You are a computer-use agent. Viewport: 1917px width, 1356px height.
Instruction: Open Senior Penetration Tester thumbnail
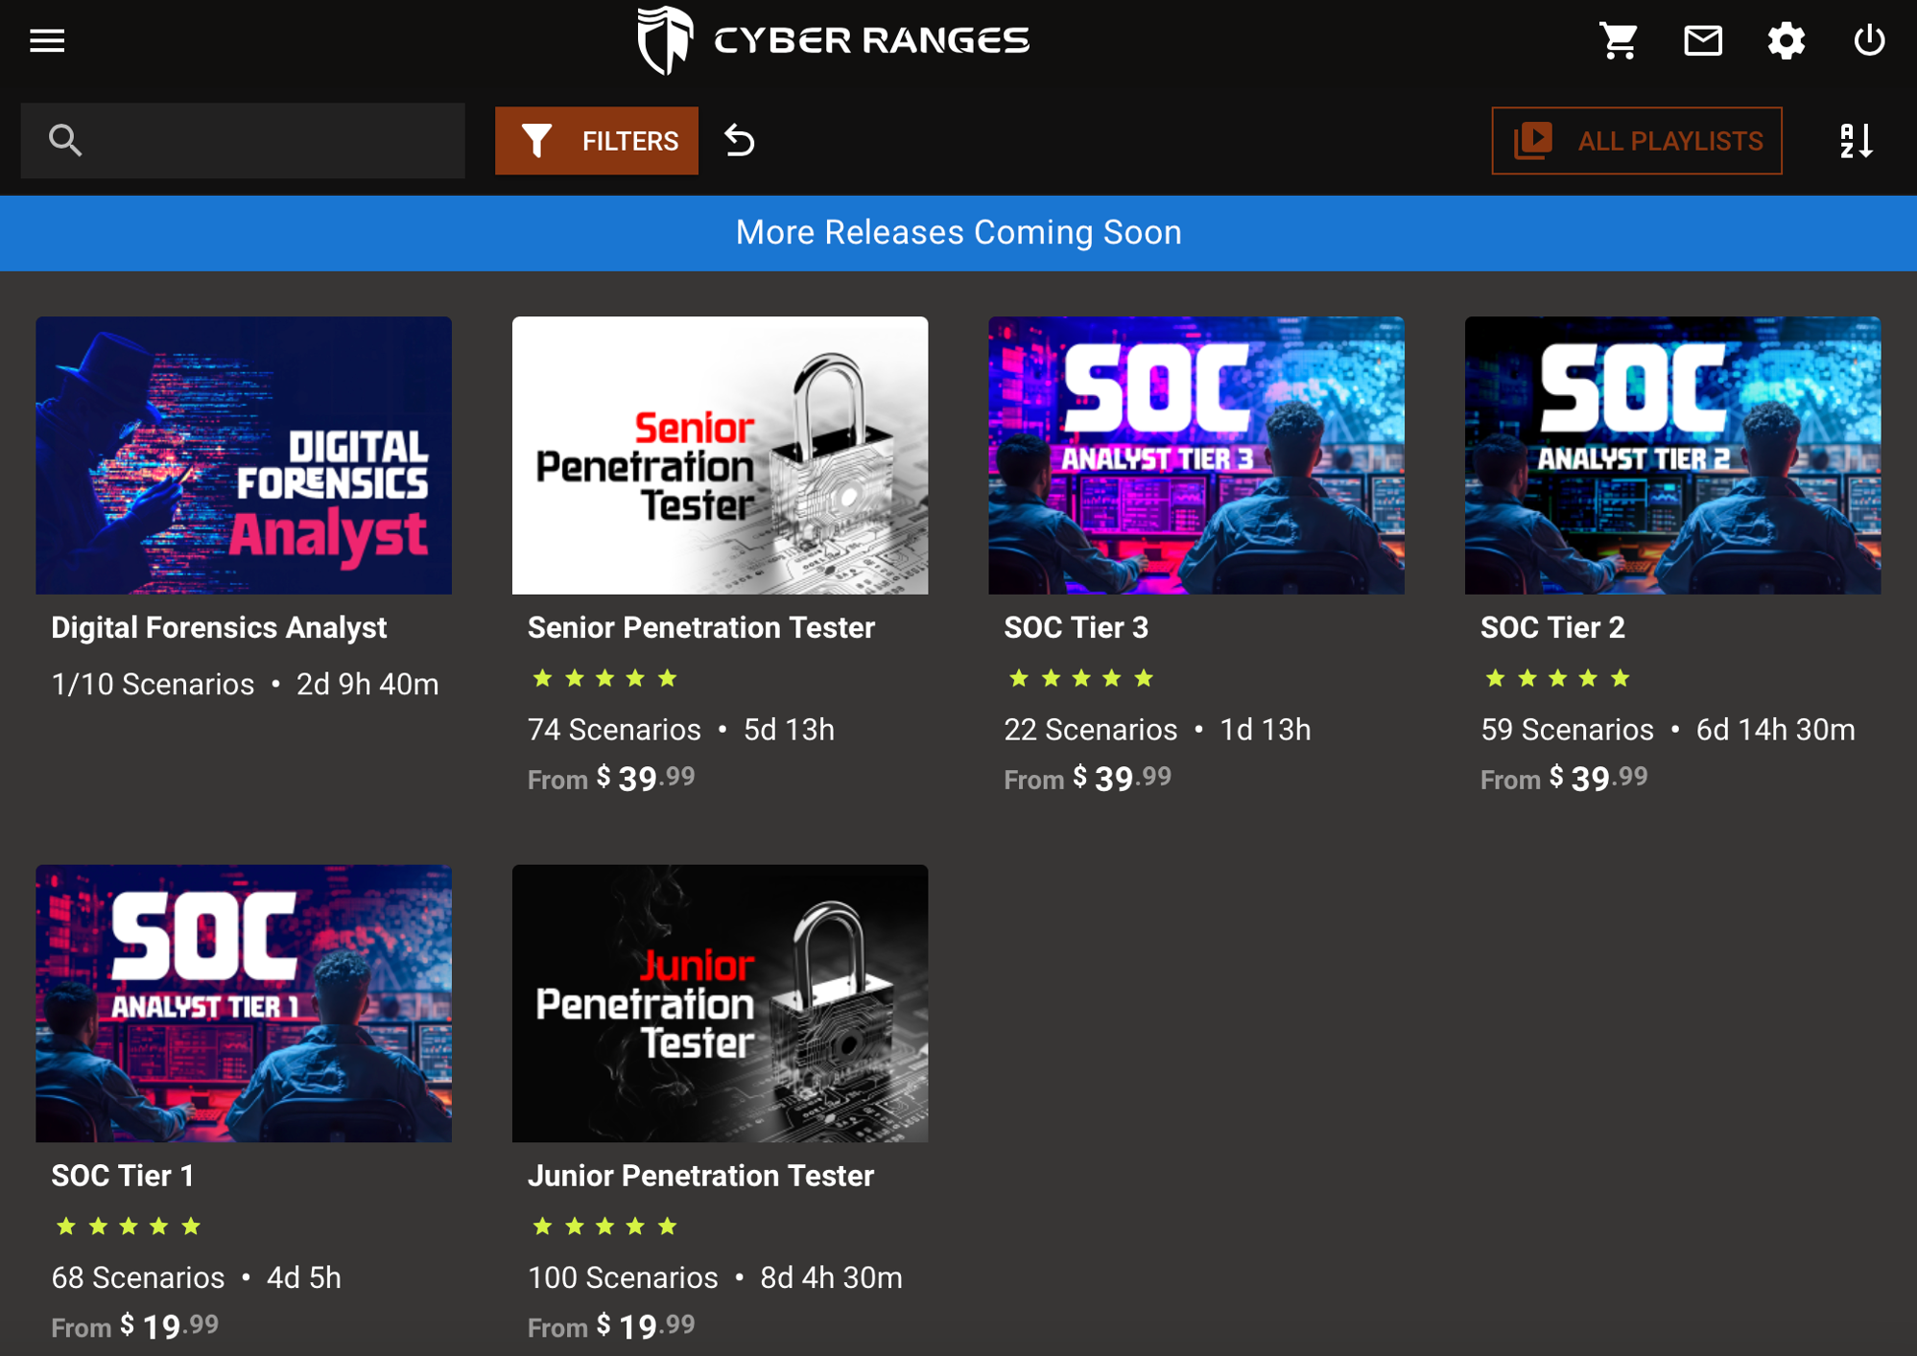[720, 455]
